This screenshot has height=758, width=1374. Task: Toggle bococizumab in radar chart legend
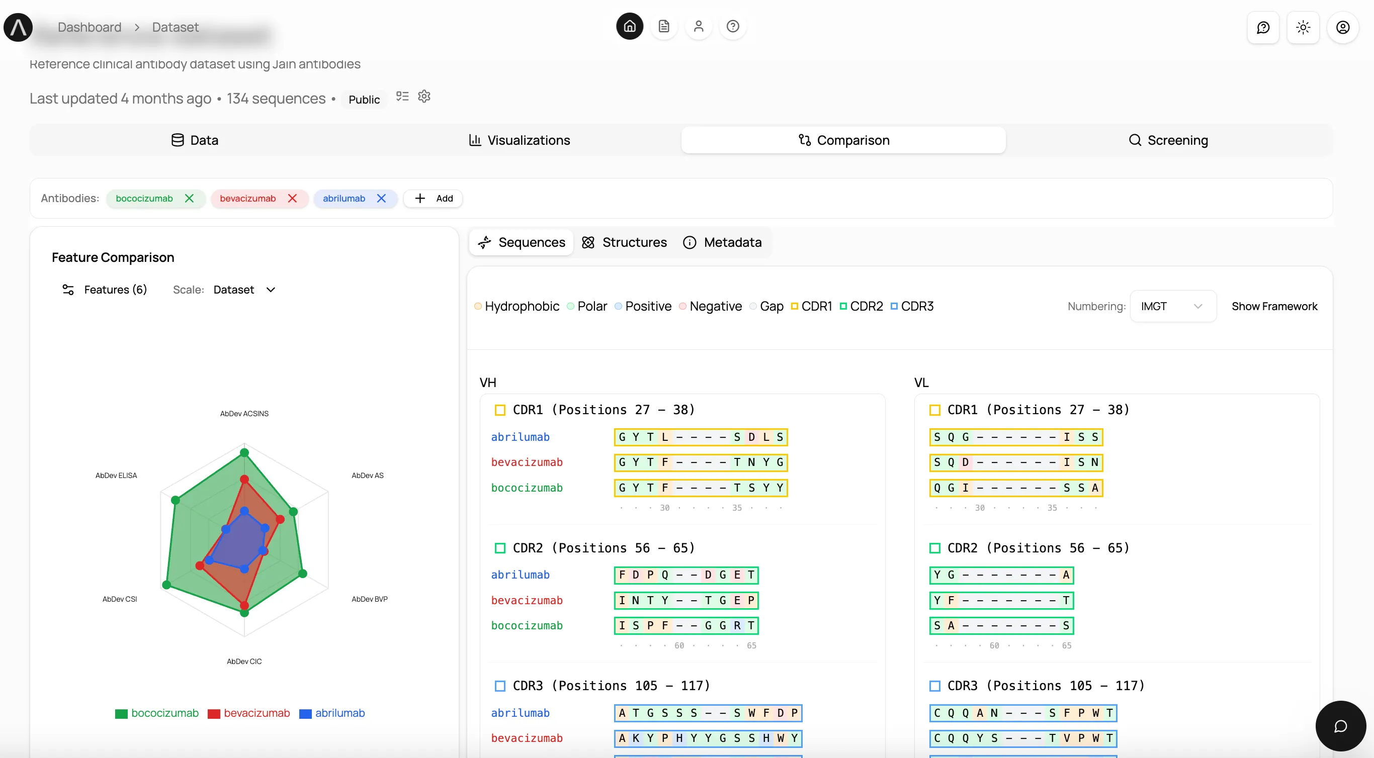157,713
